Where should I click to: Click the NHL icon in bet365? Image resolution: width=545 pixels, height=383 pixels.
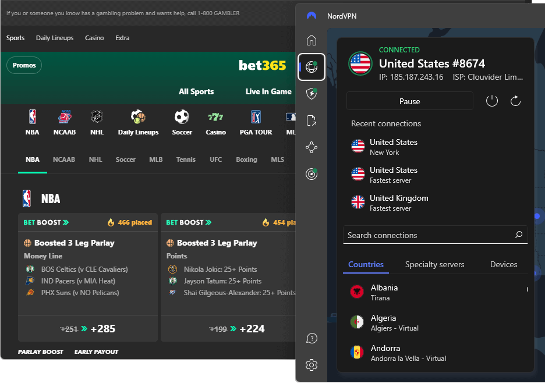click(x=97, y=117)
